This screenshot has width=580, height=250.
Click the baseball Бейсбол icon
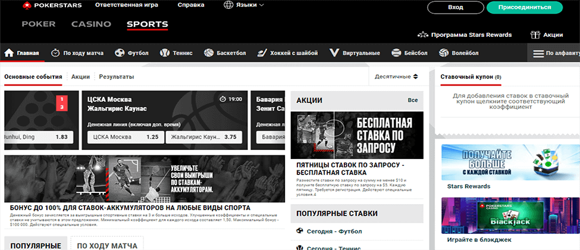[396, 53]
